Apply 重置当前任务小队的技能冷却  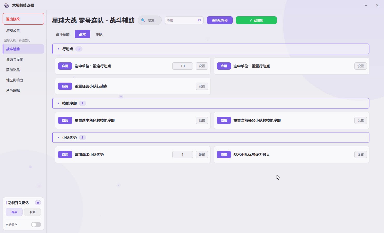click(224, 120)
